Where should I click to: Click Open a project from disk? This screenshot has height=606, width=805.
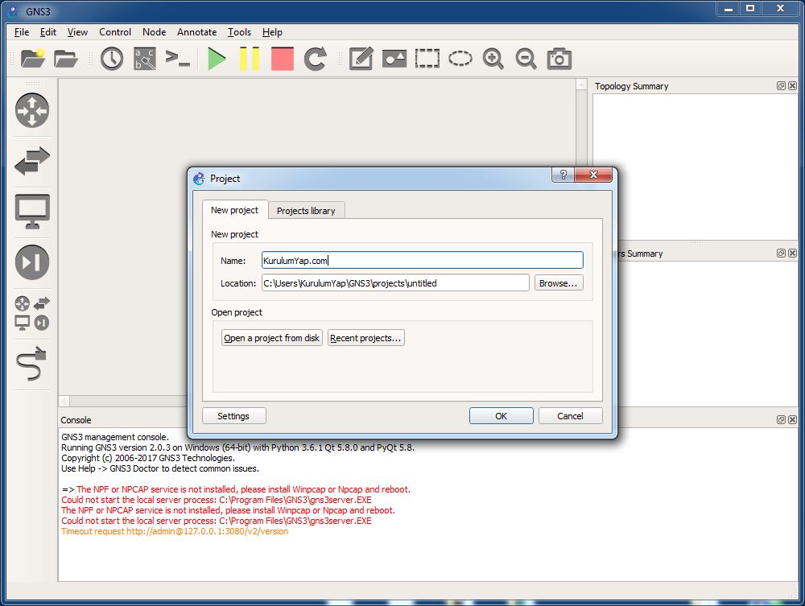click(x=271, y=338)
